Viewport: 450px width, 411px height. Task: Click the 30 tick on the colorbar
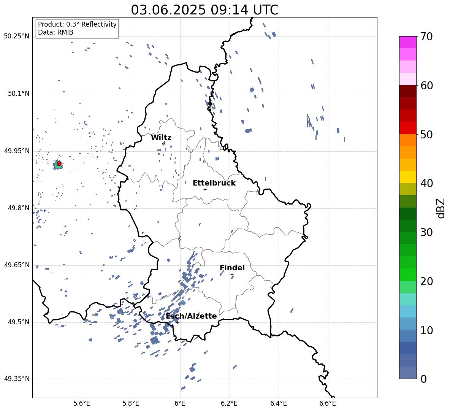pos(426,232)
